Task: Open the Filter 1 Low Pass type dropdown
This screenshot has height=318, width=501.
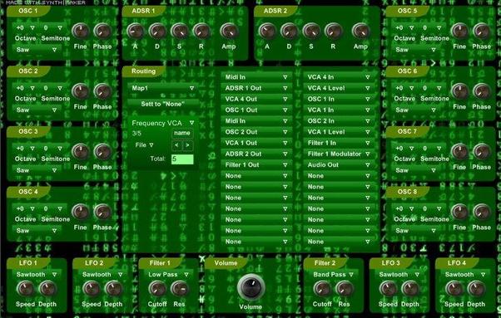Action: tap(168, 274)
